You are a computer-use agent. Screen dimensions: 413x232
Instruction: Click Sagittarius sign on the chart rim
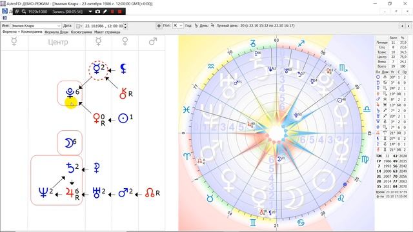pyautogui.click(x=301, y=43)
